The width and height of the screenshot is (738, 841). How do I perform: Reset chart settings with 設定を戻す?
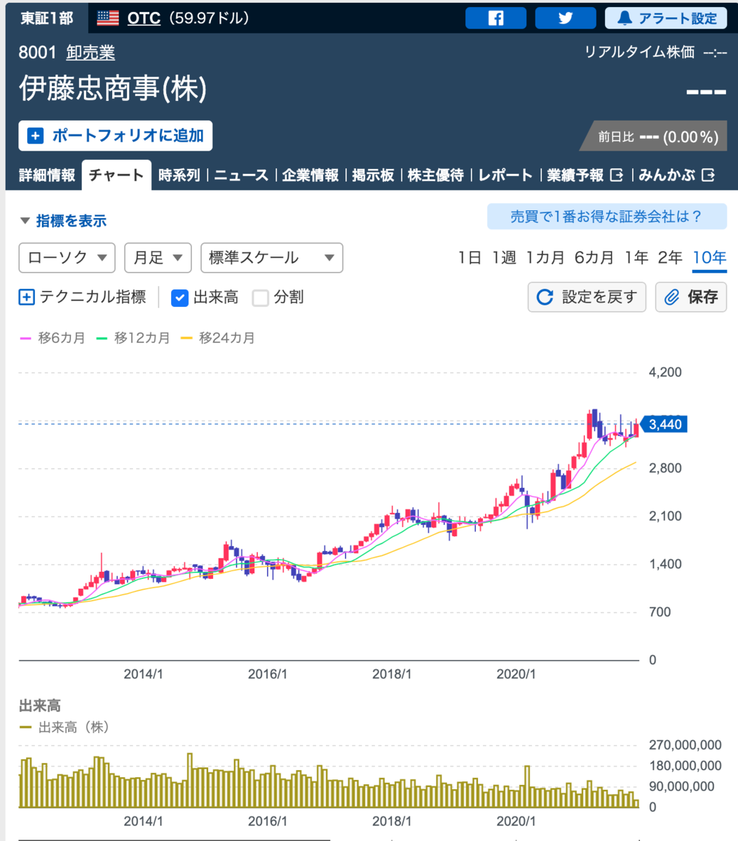(587, 297)
